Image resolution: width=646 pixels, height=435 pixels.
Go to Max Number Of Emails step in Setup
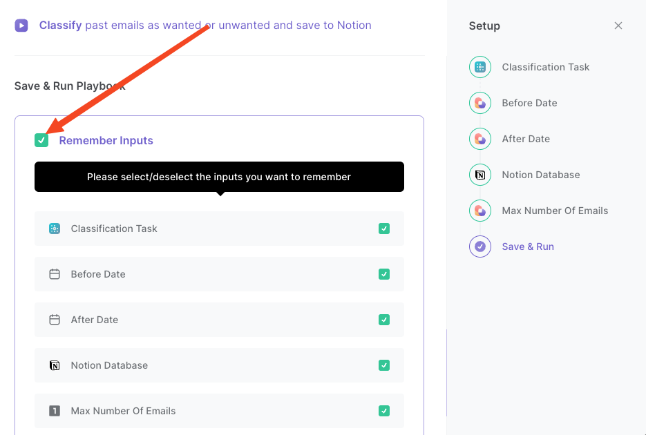(555, 211)
